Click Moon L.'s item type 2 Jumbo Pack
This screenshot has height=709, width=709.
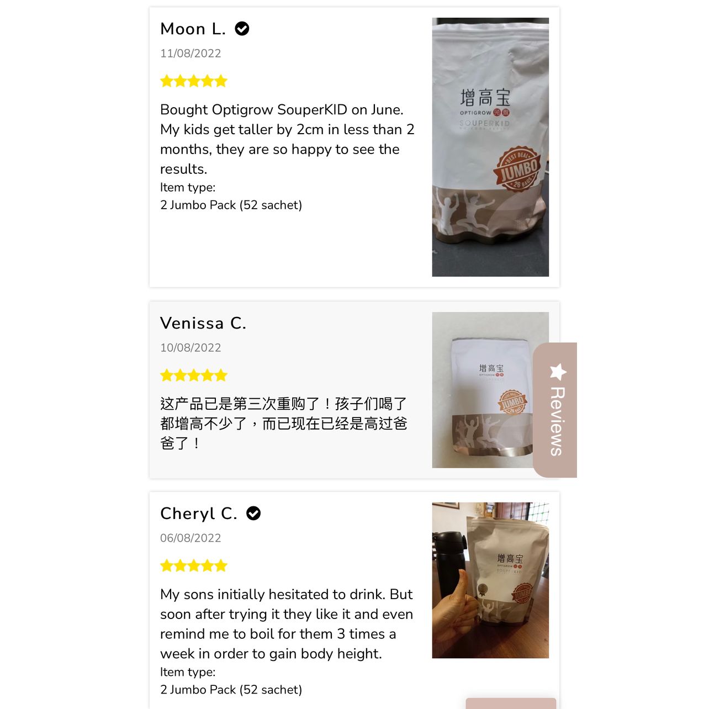click(231, 205)
